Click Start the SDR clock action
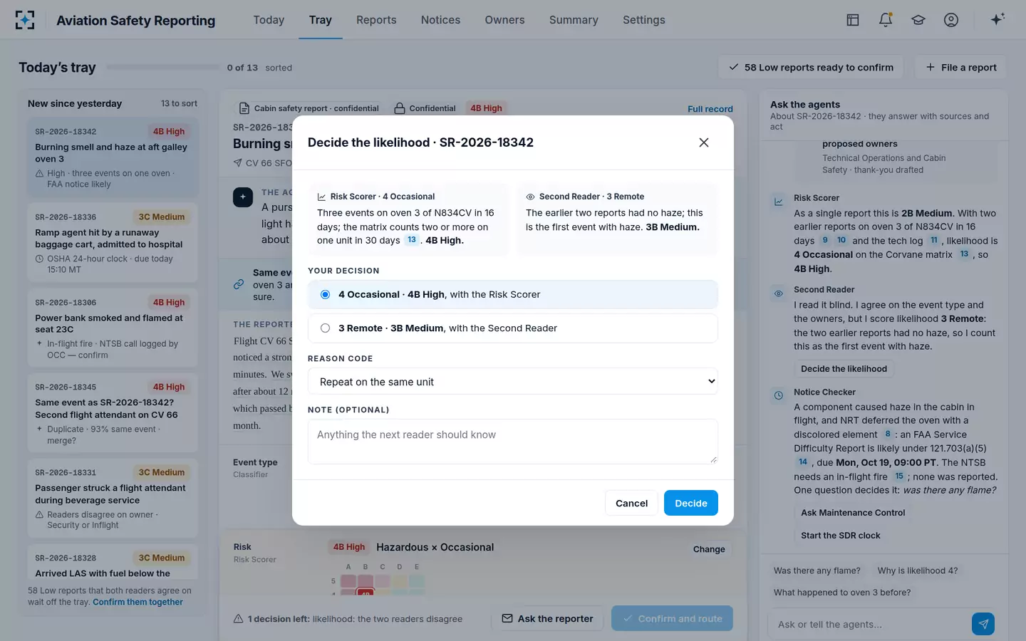 [841, 536]
